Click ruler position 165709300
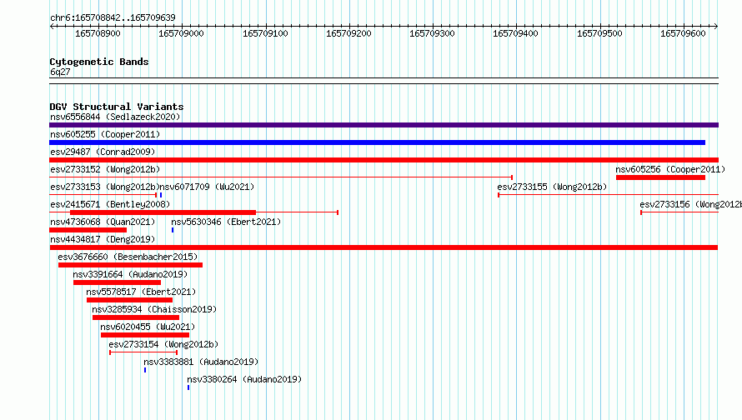This screenshot has width=742, height=420. (x=432, y=33)
